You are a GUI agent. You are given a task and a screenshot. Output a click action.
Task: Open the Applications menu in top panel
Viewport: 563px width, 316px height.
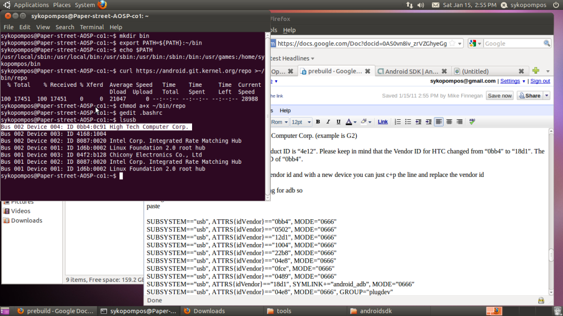31,5
